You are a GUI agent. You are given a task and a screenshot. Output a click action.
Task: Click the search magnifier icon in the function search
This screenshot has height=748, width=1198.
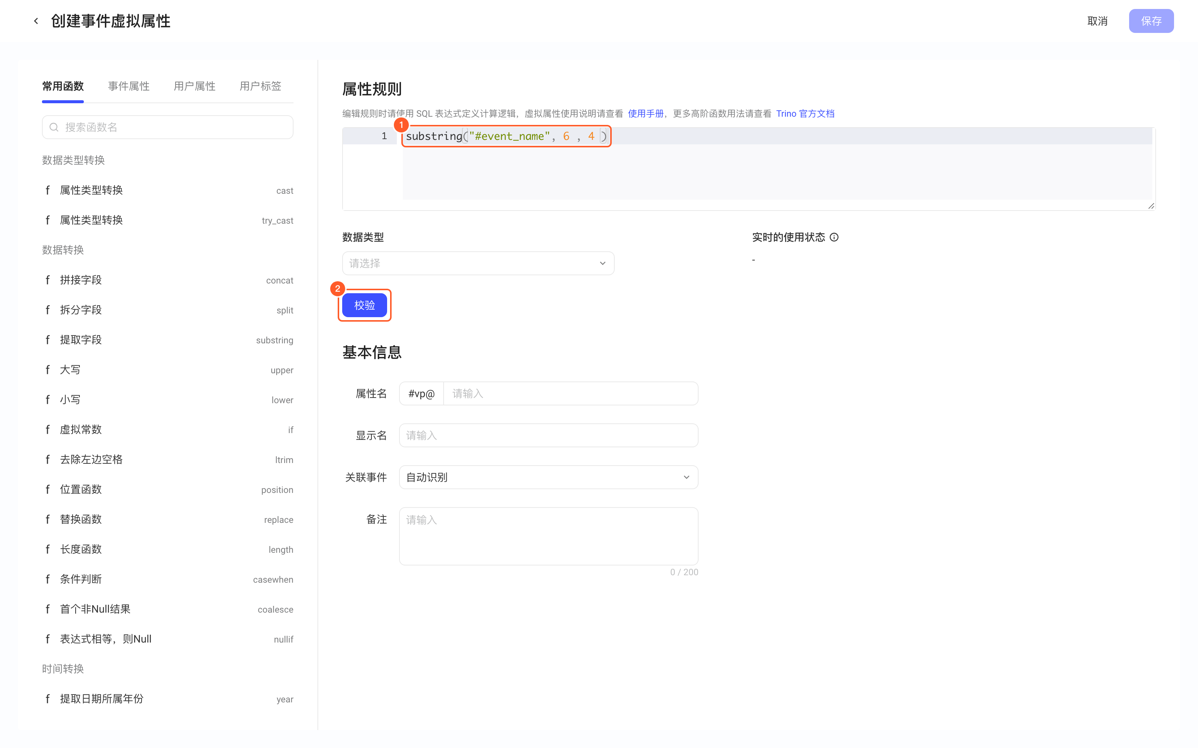coord(54,127)
